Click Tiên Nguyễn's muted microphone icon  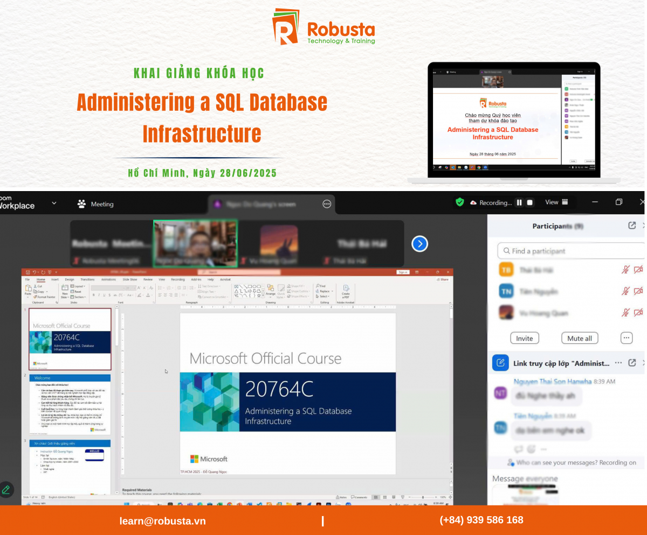click(625, 291)
